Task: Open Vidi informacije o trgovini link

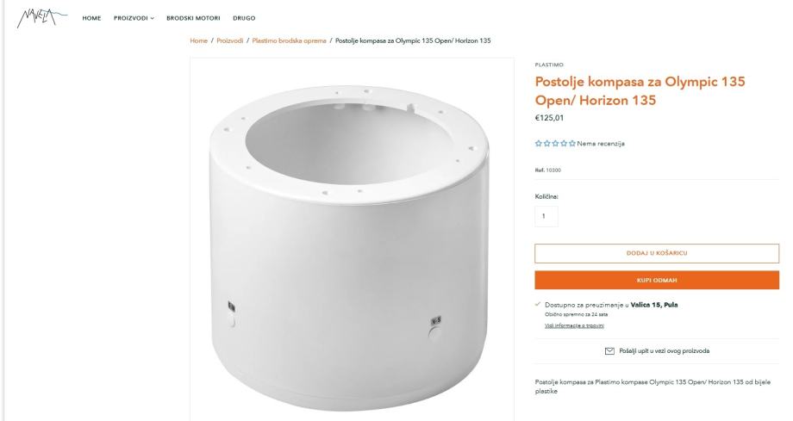Action: tap(574, 325)
